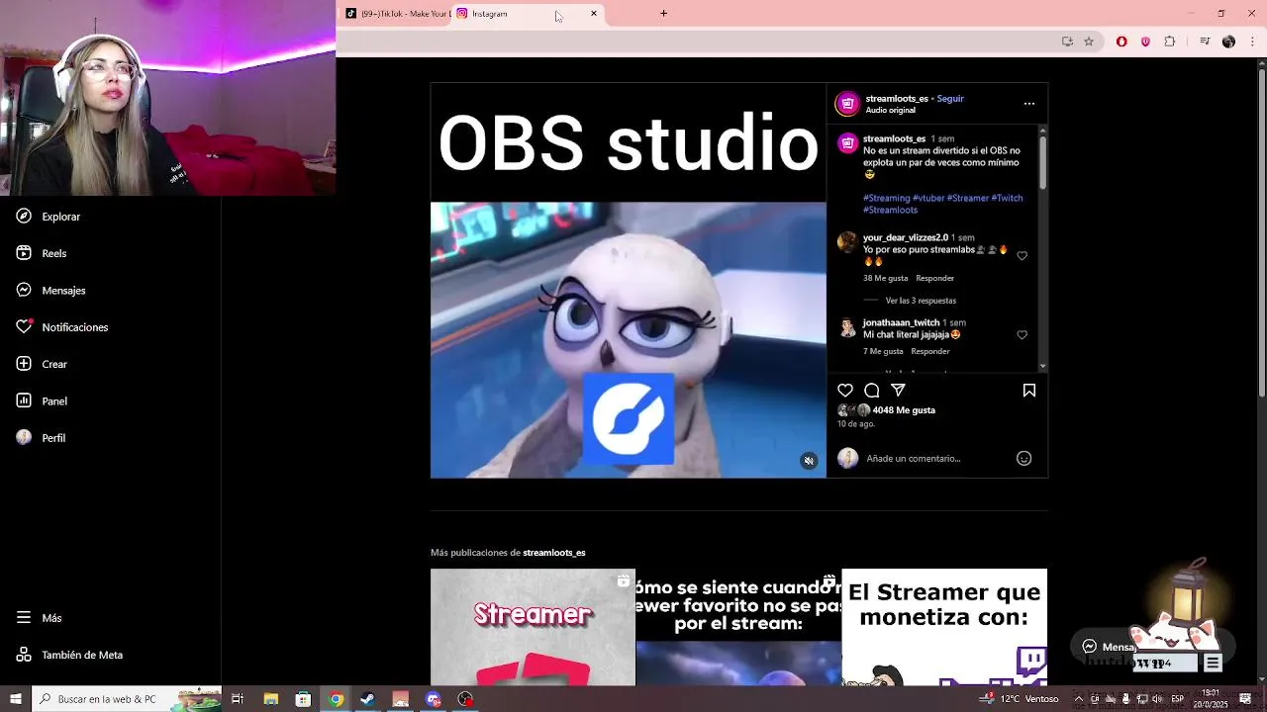Open the Chrome three-dot menu
Image resolution: width=1267 pixels, height=712 pixels.
click(1253, 42)
